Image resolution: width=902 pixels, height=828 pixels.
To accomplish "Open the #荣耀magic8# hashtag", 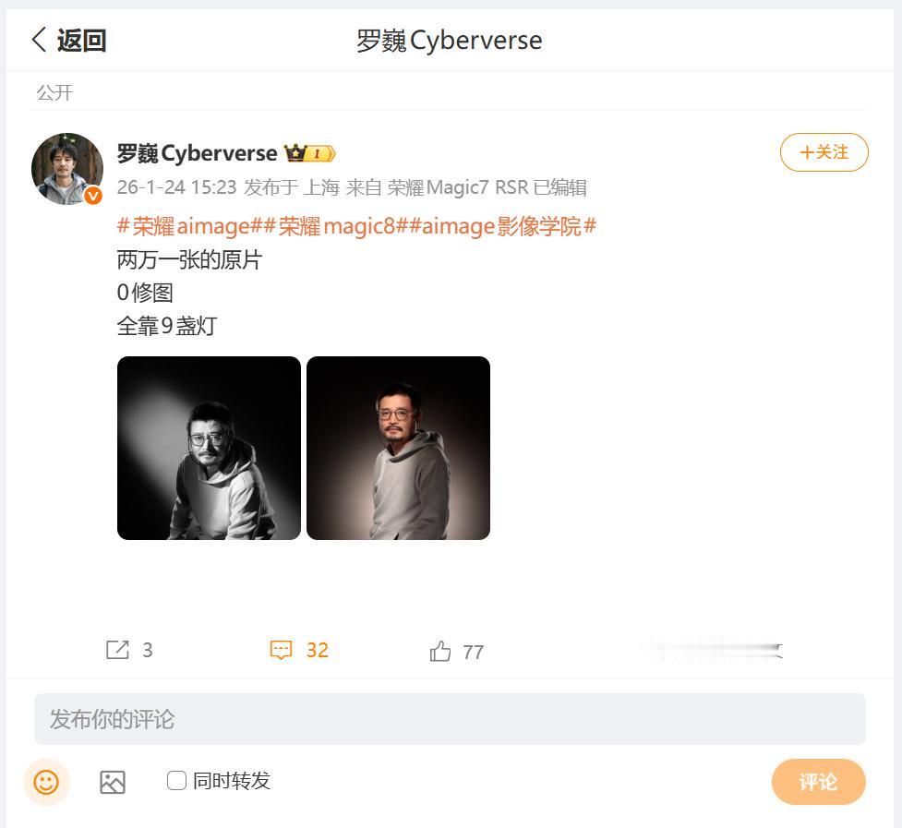I will [x=336, y=226].
